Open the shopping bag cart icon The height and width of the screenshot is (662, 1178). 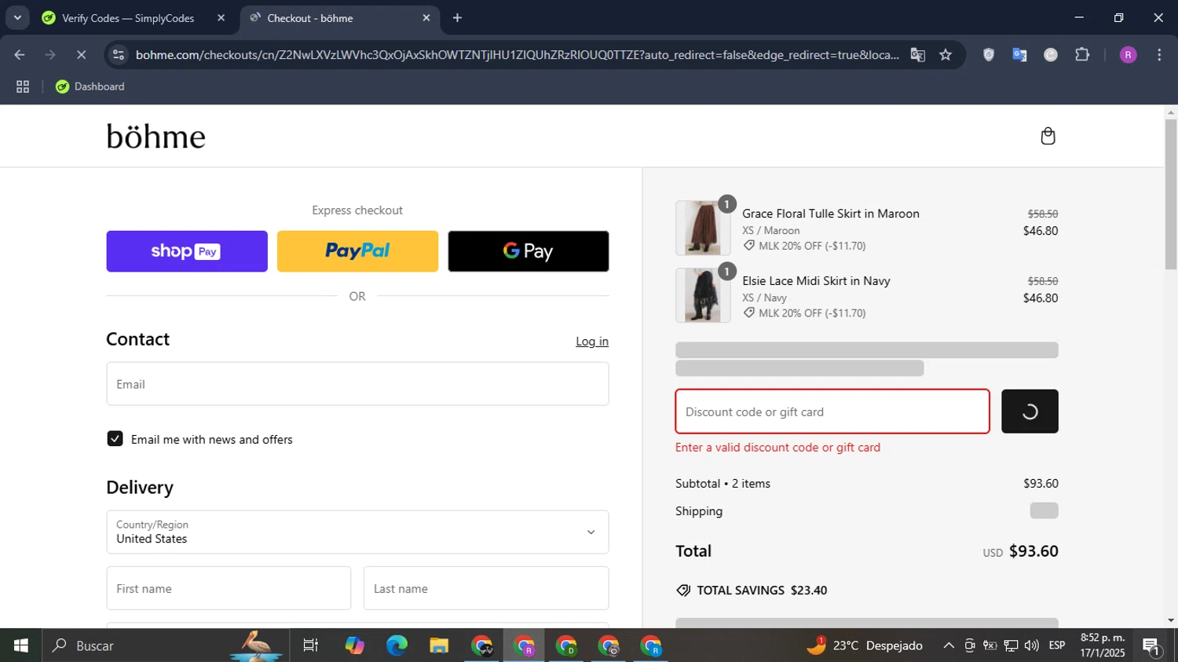tap(1048, 136)
